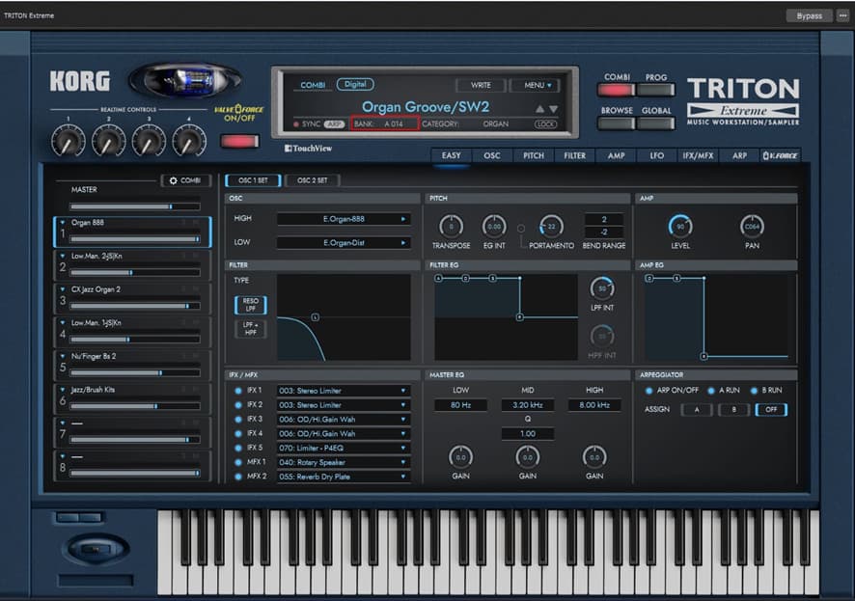
Task: Switch to the IFX/MFX tab
Action: click(698, 156)
